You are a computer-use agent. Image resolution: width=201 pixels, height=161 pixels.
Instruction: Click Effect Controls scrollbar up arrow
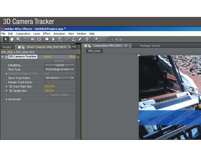tap(78, 57)
